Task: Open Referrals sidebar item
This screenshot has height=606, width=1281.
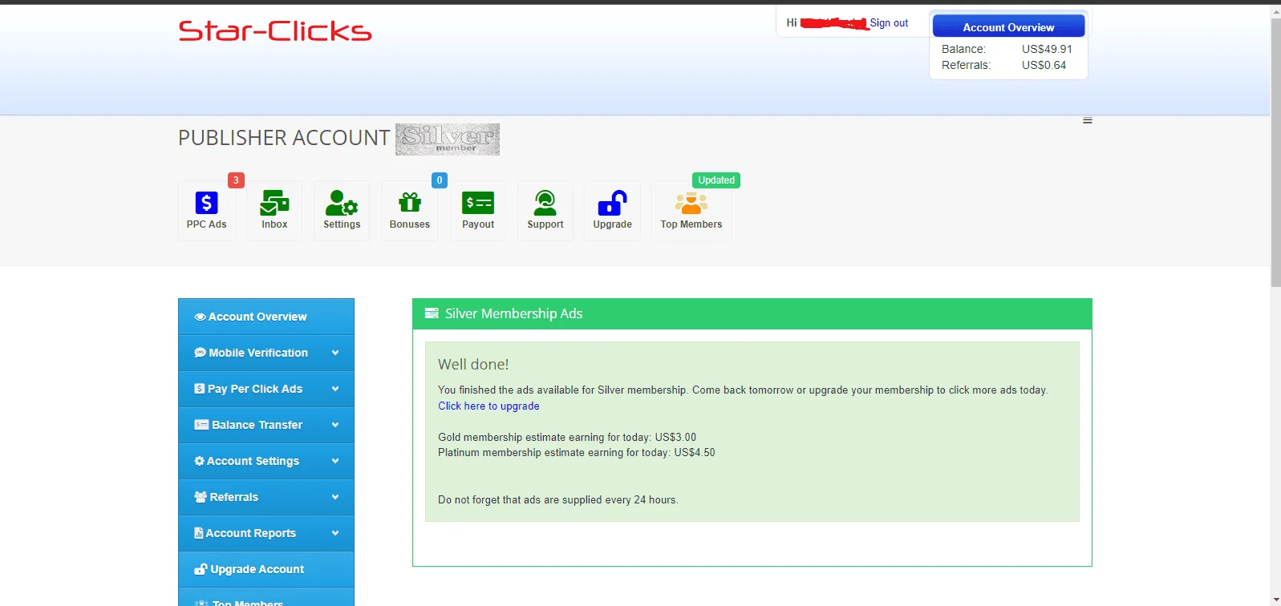Action: coord(266,497)
